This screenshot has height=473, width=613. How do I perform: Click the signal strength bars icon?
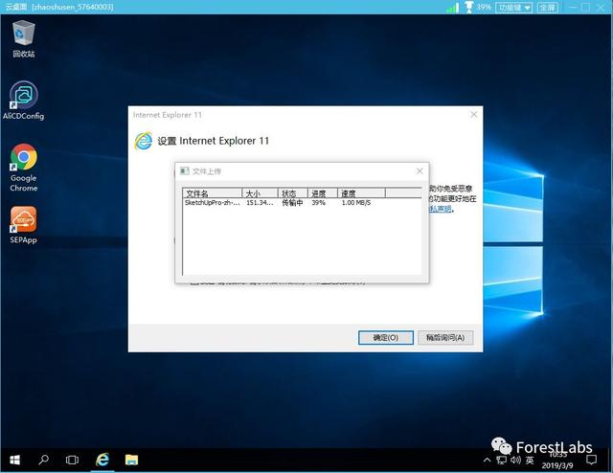pos(453,8)
